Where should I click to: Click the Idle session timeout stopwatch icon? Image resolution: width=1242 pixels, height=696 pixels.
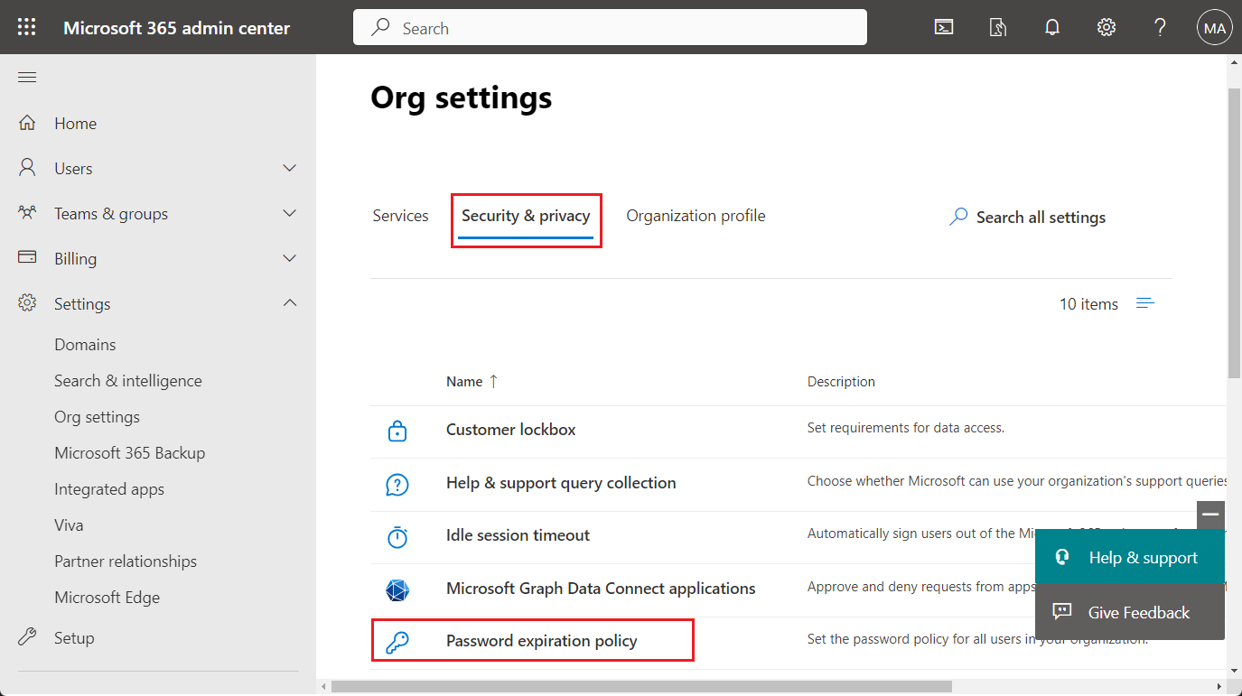point(397,534)
